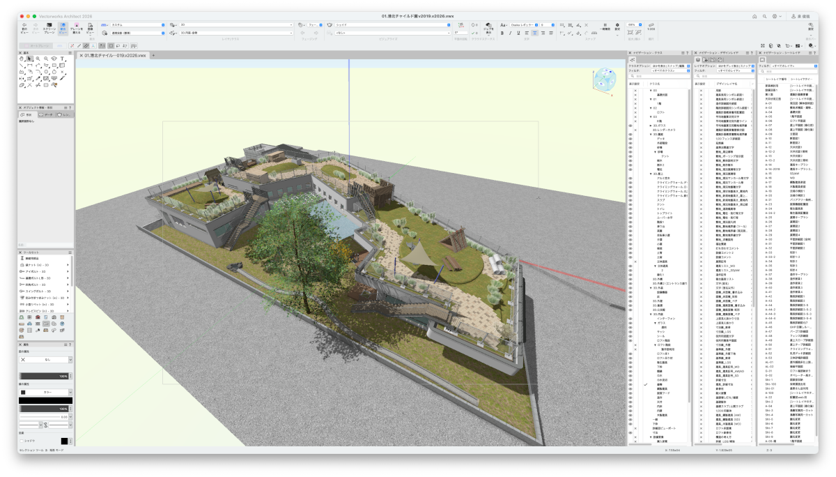Switch to the データ tab in Object Info
Viewport: 836px width, 477px height.
pyautogui.click(x=47, y=115)
